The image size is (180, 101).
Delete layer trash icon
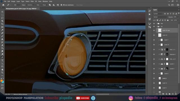point(176,94)
